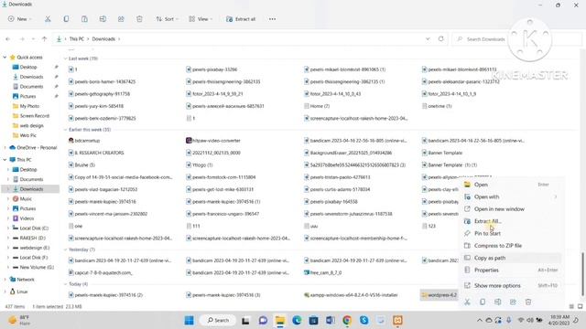The width and height of the screenshot is (586, 329).
Task: Open Skype from the taskbar
Action: tap(364, 321)
